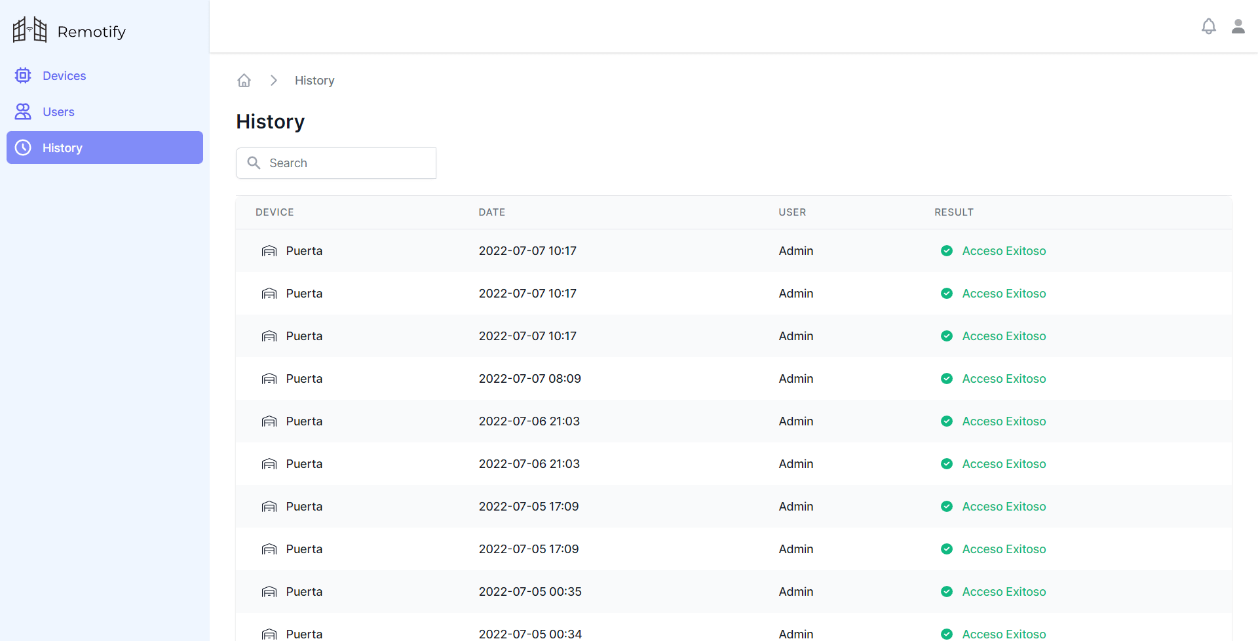
Task: Click the Remotify brand name
Action: click(92, 31)
